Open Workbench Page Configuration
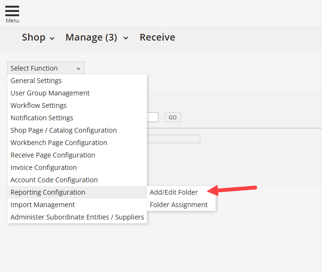Image resolution: width=322 pixels, height=272 pixels. 77,143
